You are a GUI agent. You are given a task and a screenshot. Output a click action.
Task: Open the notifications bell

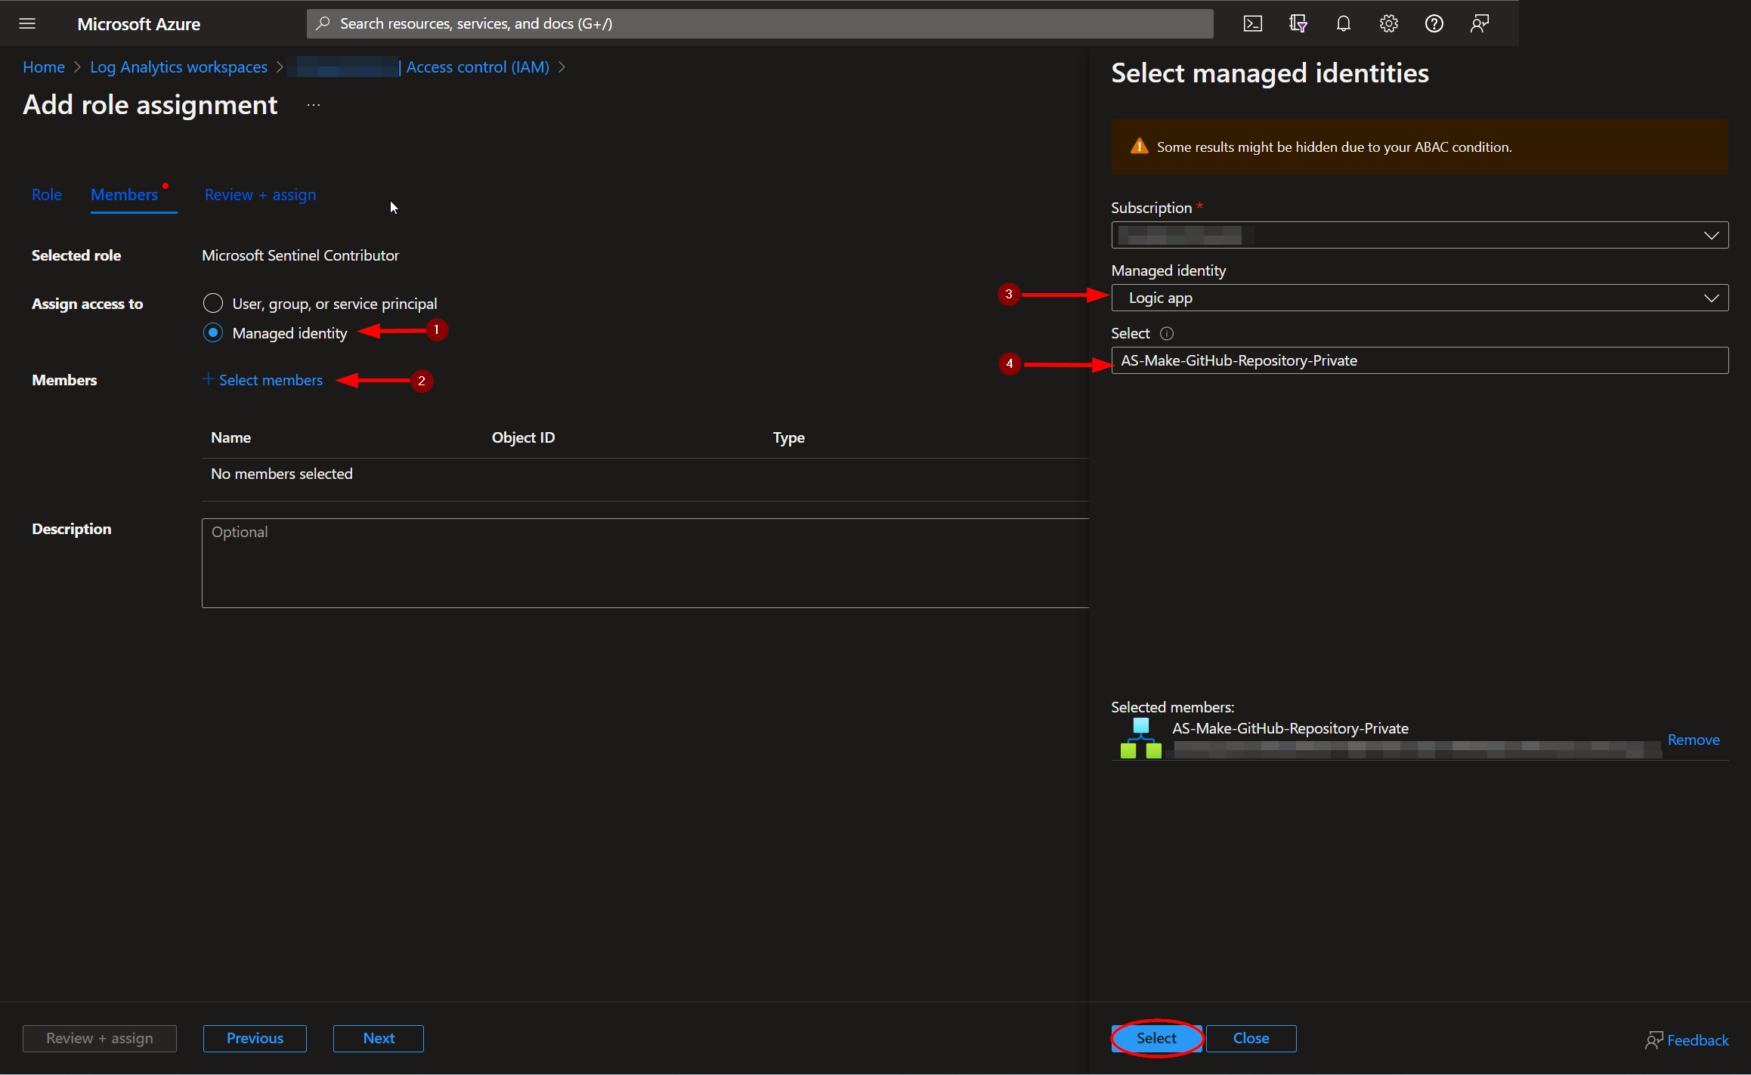(1343, 23)
